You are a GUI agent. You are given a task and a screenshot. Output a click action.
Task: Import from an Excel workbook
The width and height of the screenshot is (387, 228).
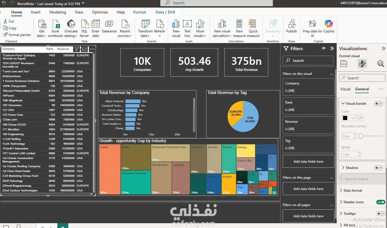coord(55,28)
